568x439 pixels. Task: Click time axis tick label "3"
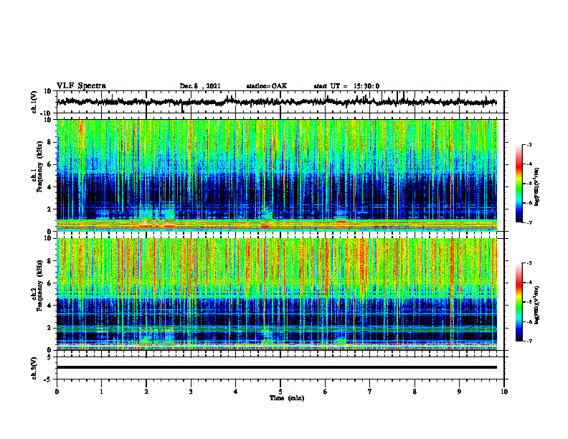[191, 392]
